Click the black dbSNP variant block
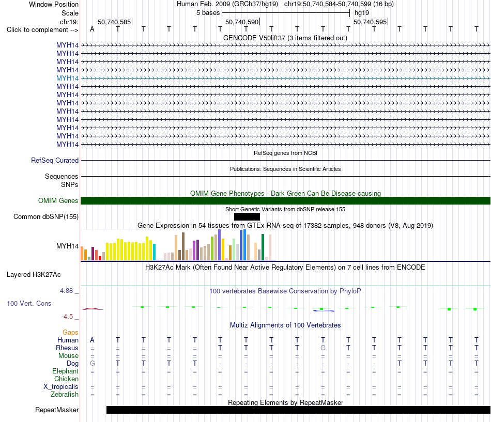The image size is (491, 422). point(247,216)
